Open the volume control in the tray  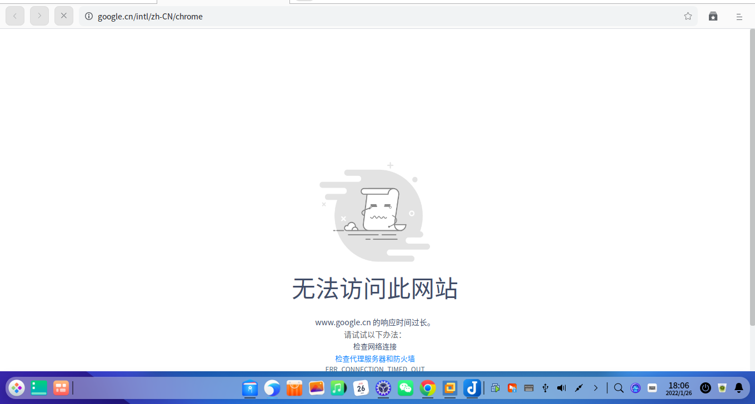[562, 388]
